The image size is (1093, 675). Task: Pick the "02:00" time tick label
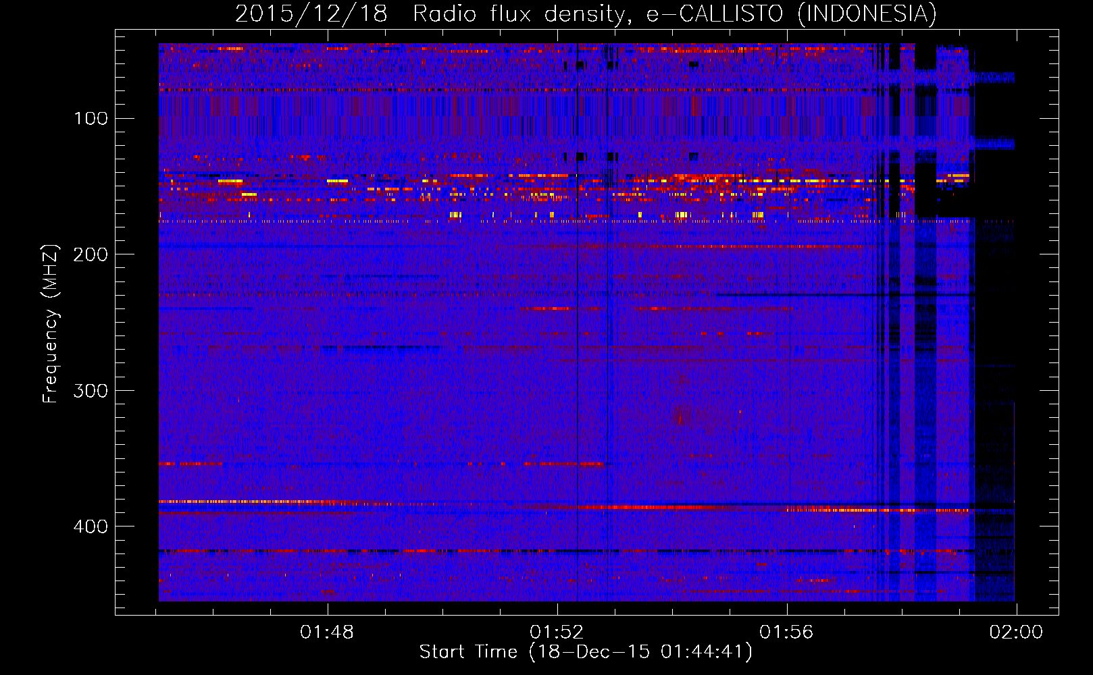tap(1016, 632)
